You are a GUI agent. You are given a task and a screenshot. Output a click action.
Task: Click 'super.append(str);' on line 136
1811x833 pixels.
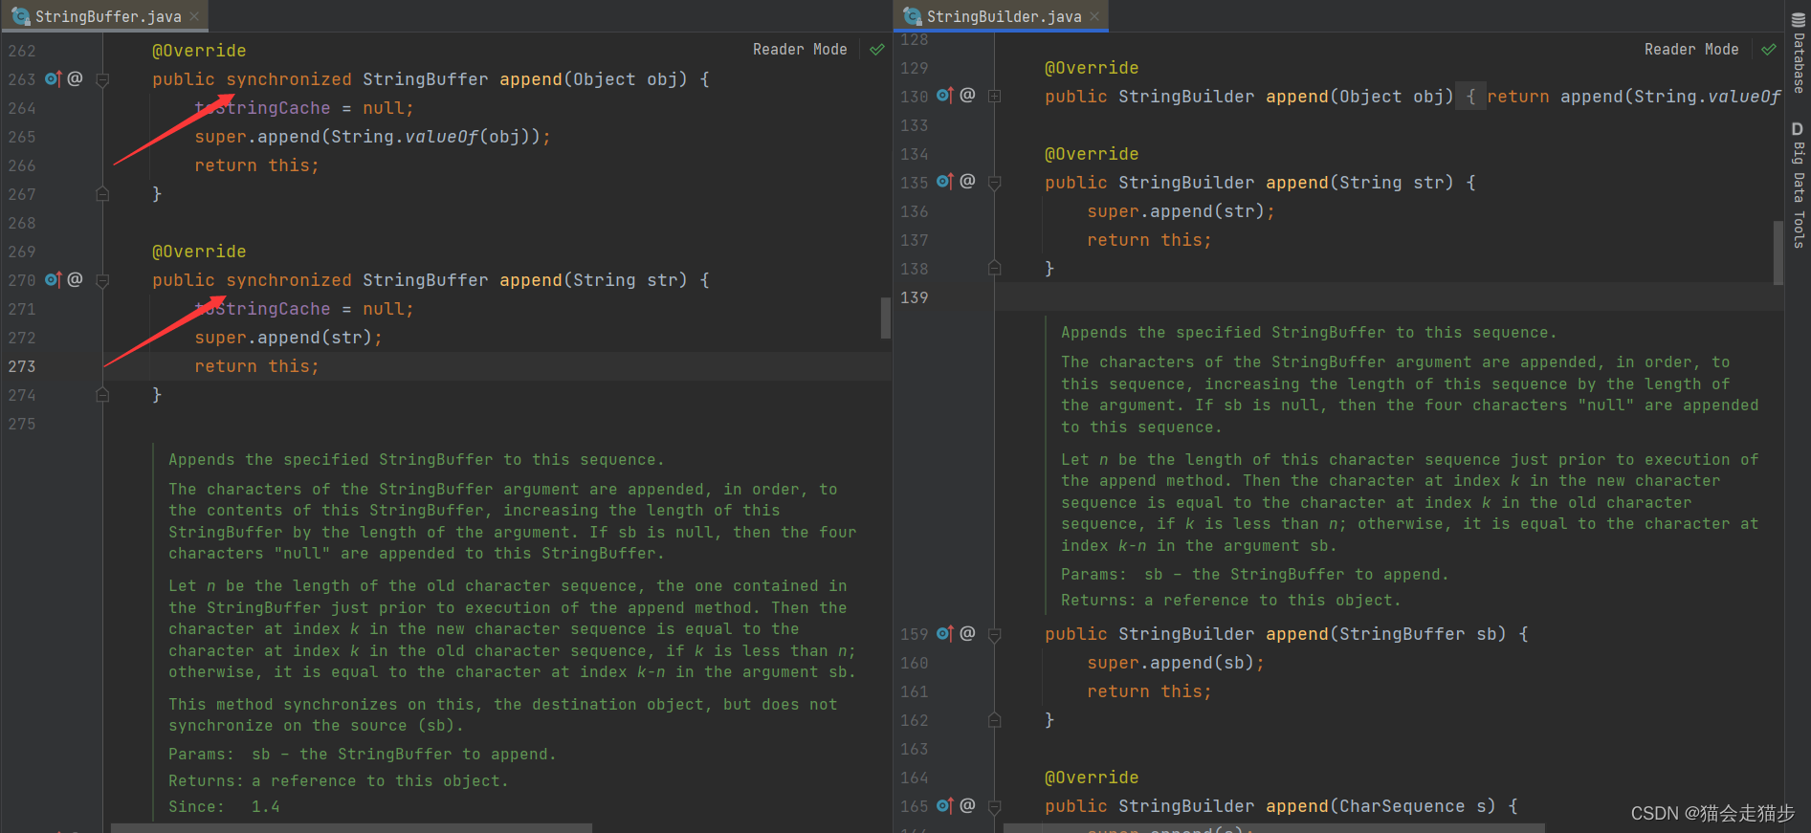point(1181,211)
